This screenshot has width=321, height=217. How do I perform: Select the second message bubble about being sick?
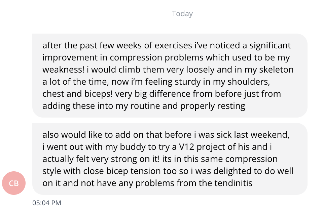pyautogui.click(x=170, y=159)
